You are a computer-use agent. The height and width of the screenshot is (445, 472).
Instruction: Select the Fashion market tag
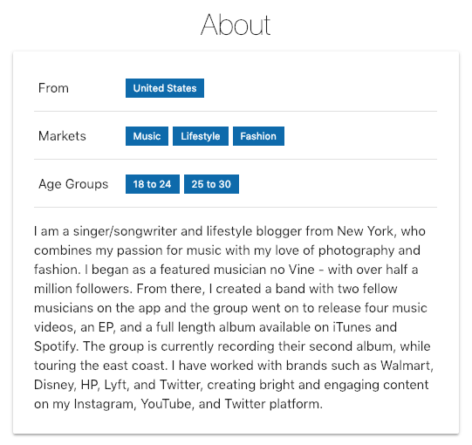(258, 136)
